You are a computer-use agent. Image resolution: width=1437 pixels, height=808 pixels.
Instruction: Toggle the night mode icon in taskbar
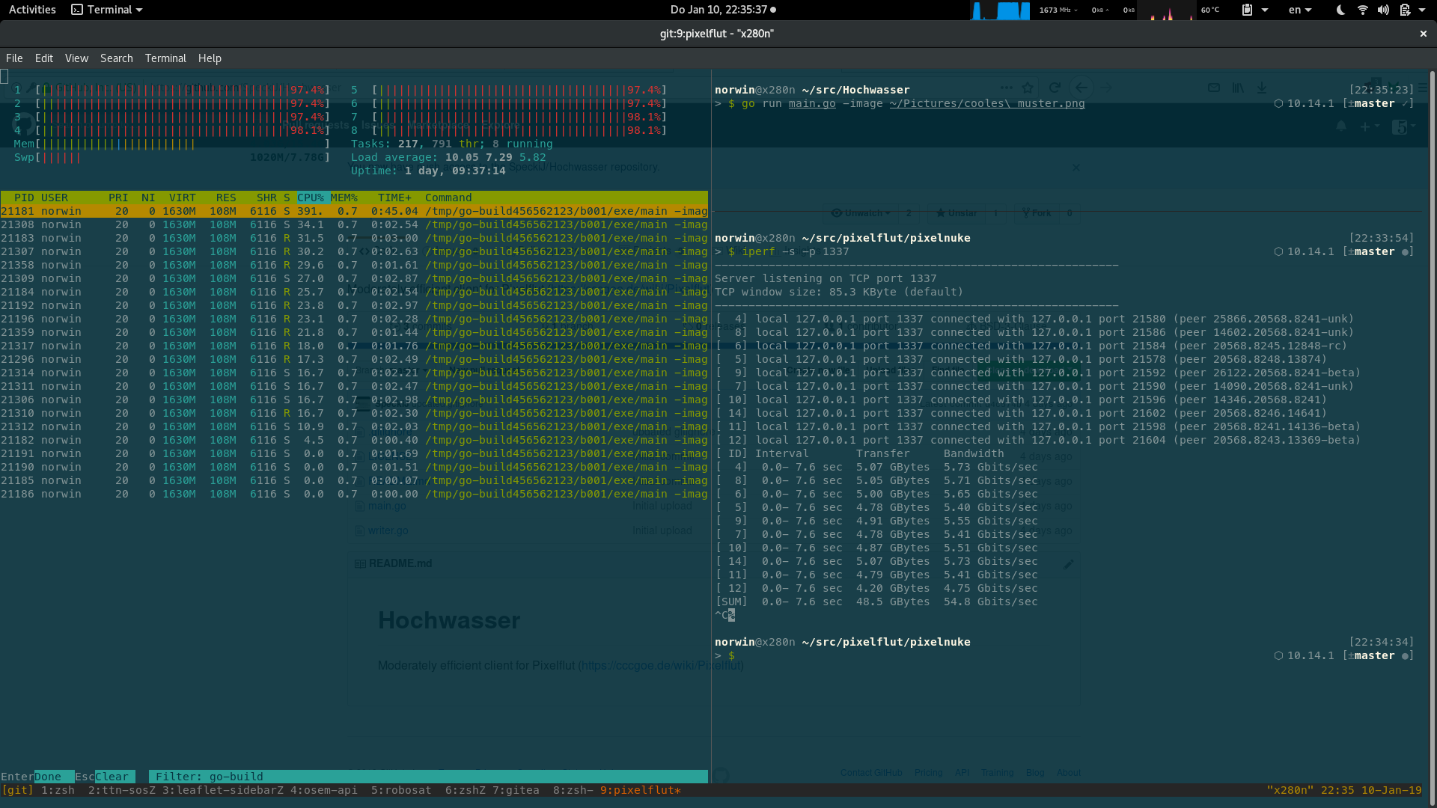pos(1339,9)
